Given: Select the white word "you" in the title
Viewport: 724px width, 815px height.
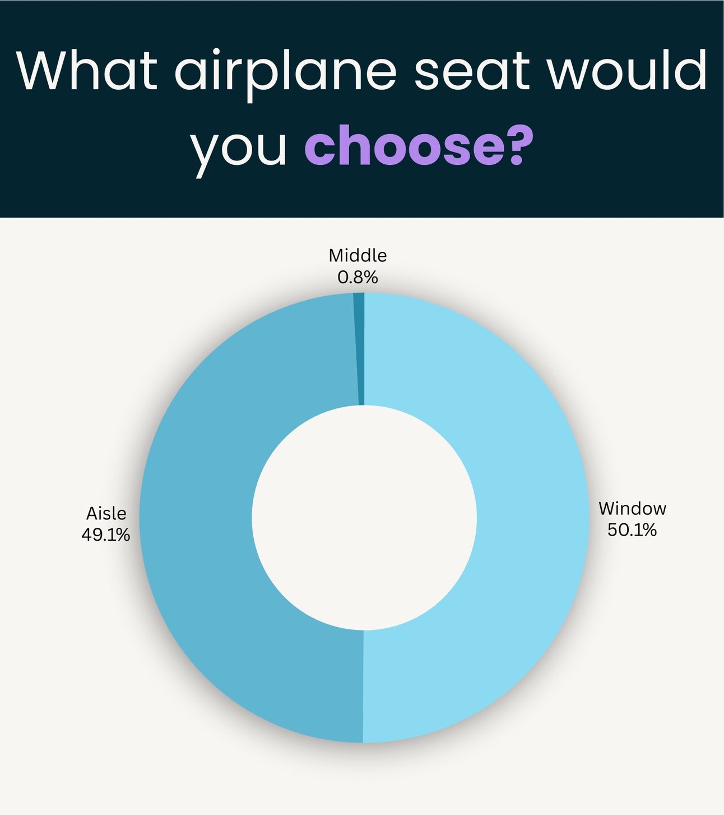Looking at the screenshot, I should [240, 149].
